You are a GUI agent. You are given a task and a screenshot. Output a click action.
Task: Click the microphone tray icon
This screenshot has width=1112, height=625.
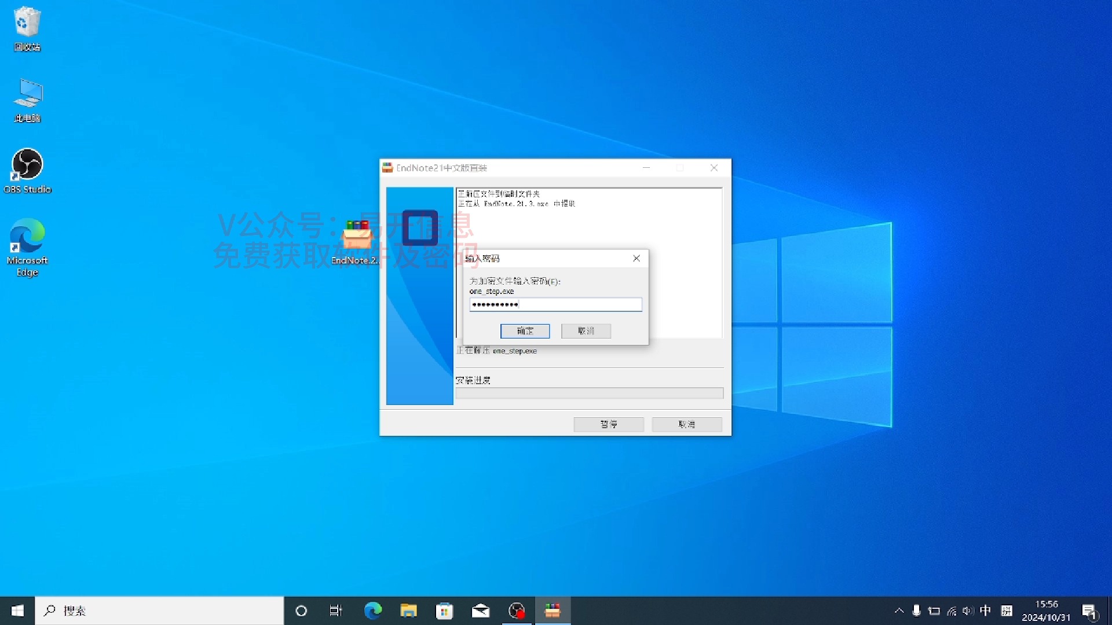[916, 611]
